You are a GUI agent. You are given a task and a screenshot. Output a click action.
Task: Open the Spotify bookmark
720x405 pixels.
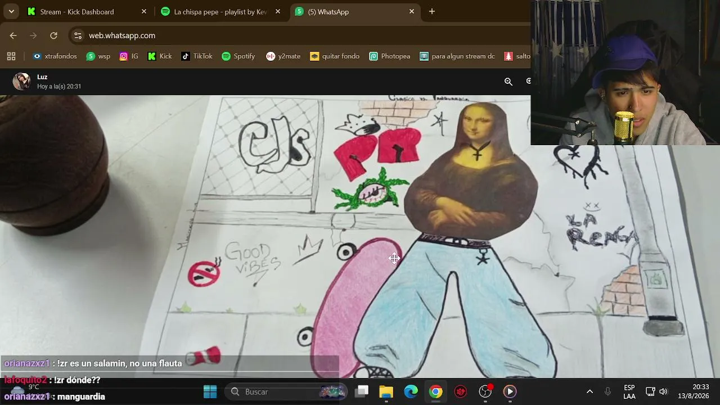click(238, 56)
